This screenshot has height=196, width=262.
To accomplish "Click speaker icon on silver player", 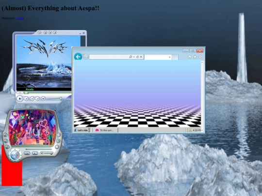I will coord(42,153).
